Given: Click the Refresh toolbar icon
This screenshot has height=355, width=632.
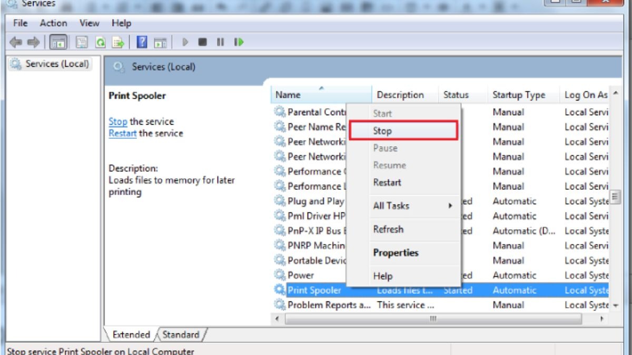Looking at the screenshot, I should [x=100, y=42].
